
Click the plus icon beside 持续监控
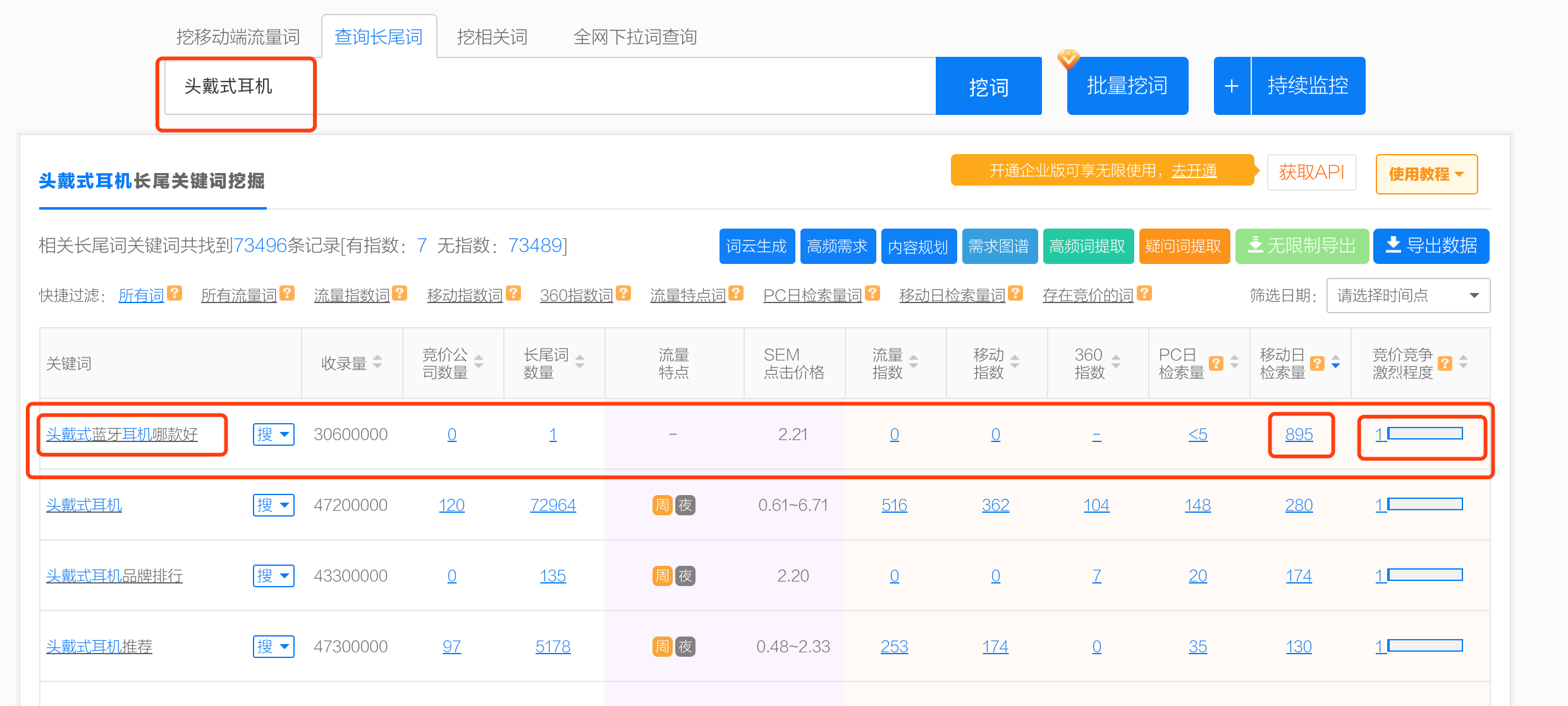1232,86
